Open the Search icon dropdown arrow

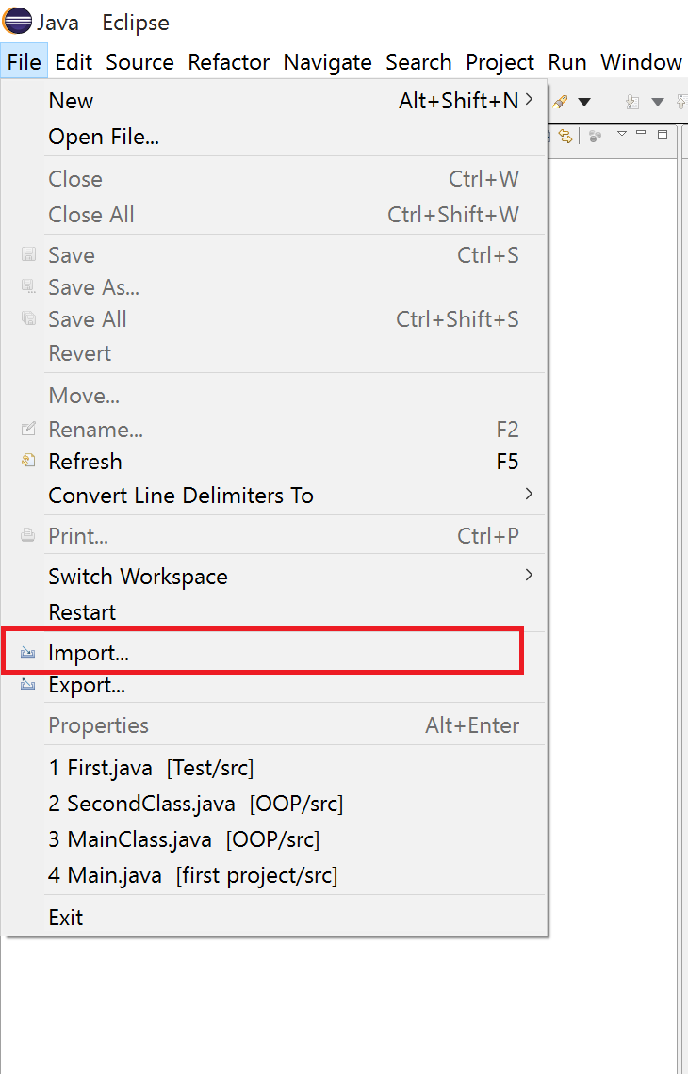584,102
